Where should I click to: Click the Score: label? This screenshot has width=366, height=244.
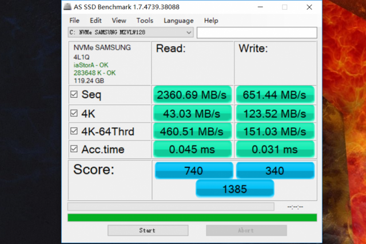[94, 169]
